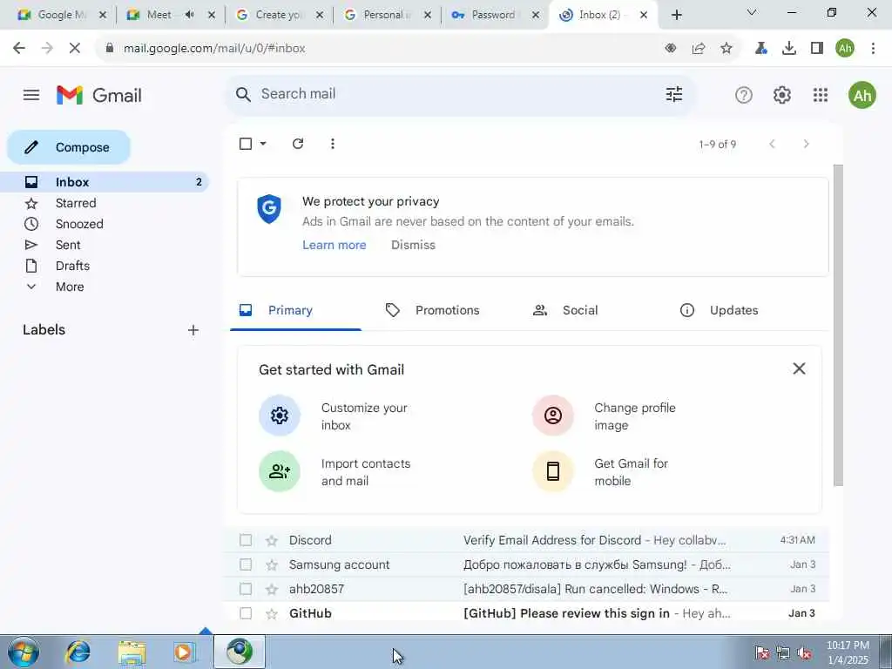Open the Windows Start button
Viewport: 892px width, 669px height.
tap(24, 652)
